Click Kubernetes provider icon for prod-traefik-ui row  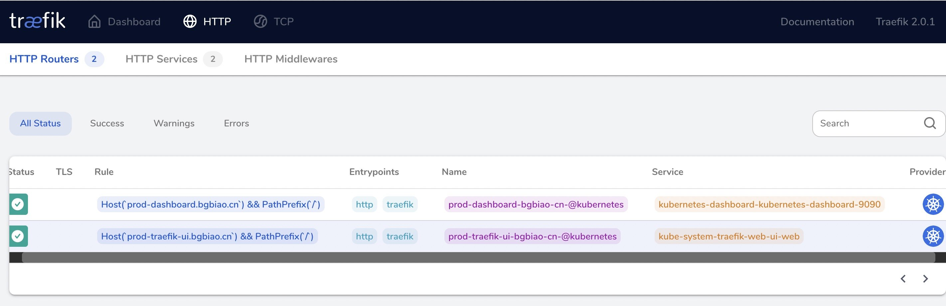tap(933, 236)
